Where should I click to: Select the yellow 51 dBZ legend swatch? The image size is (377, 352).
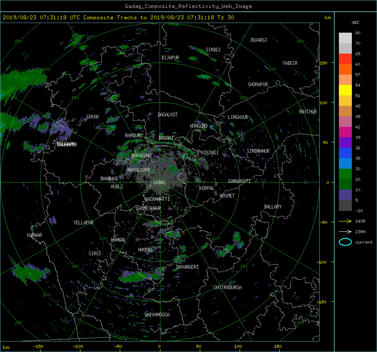345,90
